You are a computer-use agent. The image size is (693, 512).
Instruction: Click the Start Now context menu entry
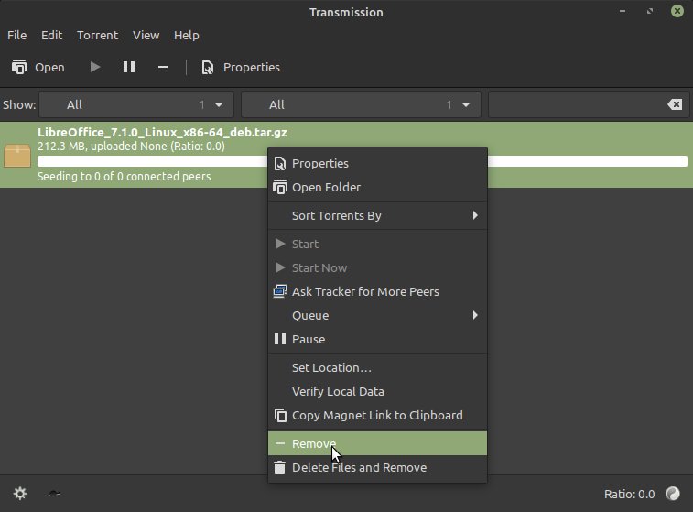377,268
